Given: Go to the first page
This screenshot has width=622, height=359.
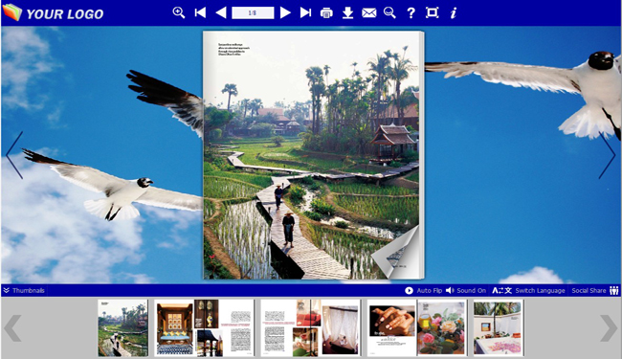Looking at the screenshot, I should tap(200, 12).
